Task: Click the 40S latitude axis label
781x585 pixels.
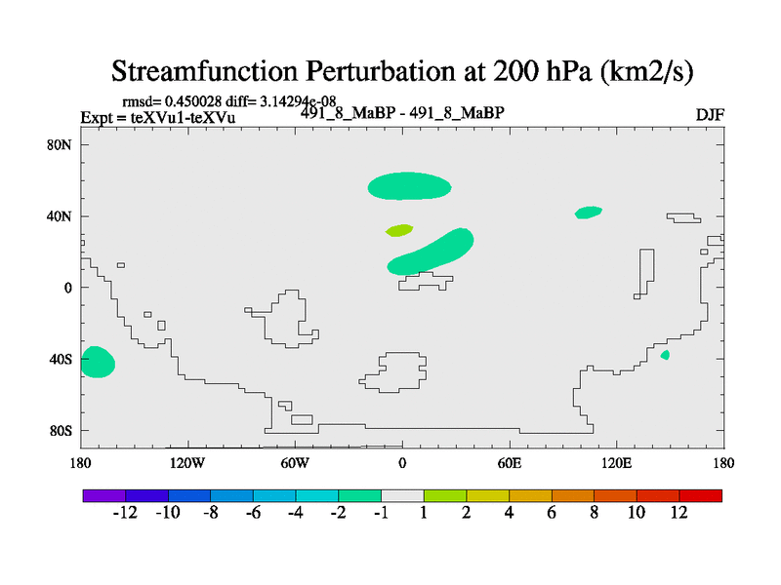Action: 62,359
